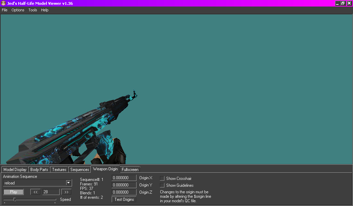This screenshot has width=353, height=206.
Task: Step to previous frame with << button
Action: coord(35,192)
